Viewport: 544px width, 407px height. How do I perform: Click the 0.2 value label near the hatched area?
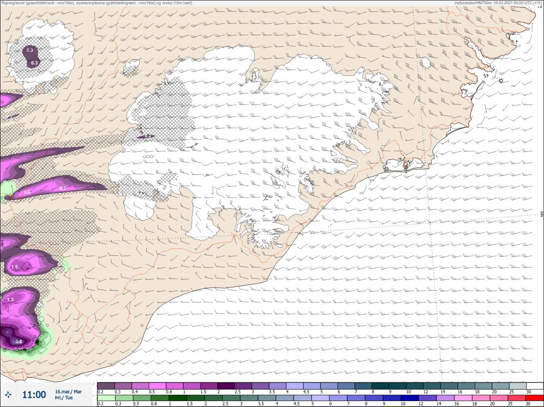148,136
